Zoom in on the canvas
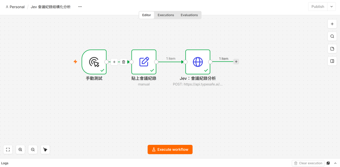 point(20,149)
